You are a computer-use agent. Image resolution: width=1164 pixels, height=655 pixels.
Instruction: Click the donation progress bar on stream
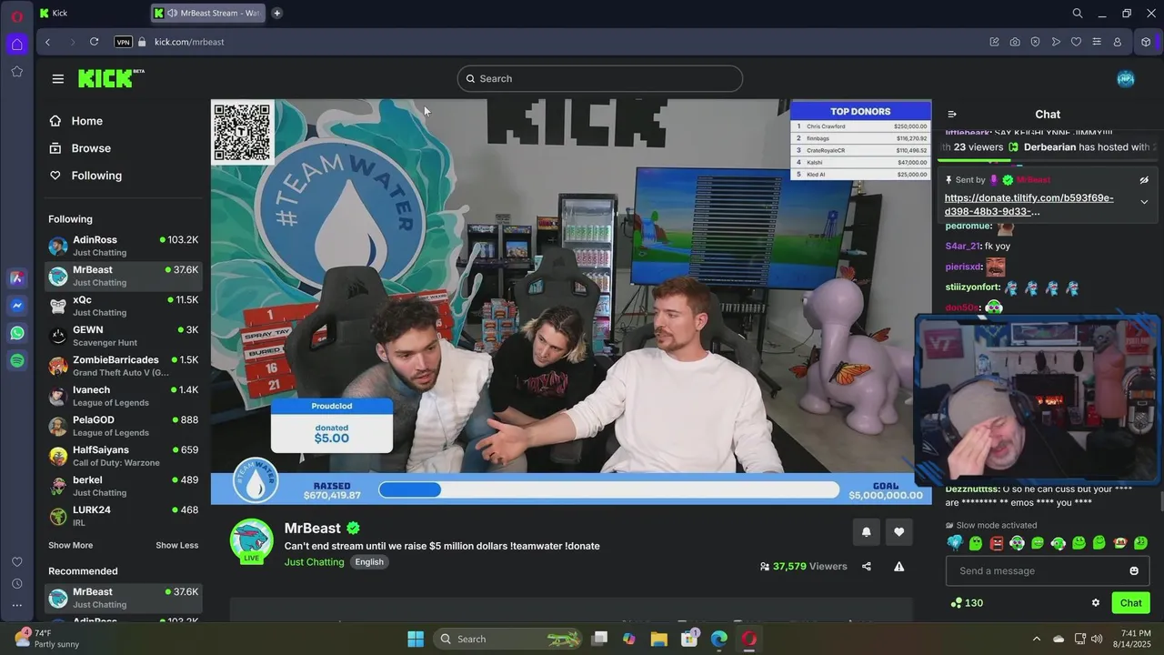(609, 490)
